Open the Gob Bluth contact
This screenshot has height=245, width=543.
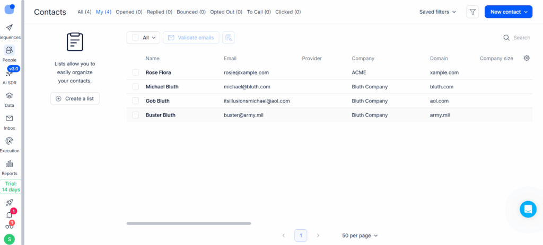point(157,101)
